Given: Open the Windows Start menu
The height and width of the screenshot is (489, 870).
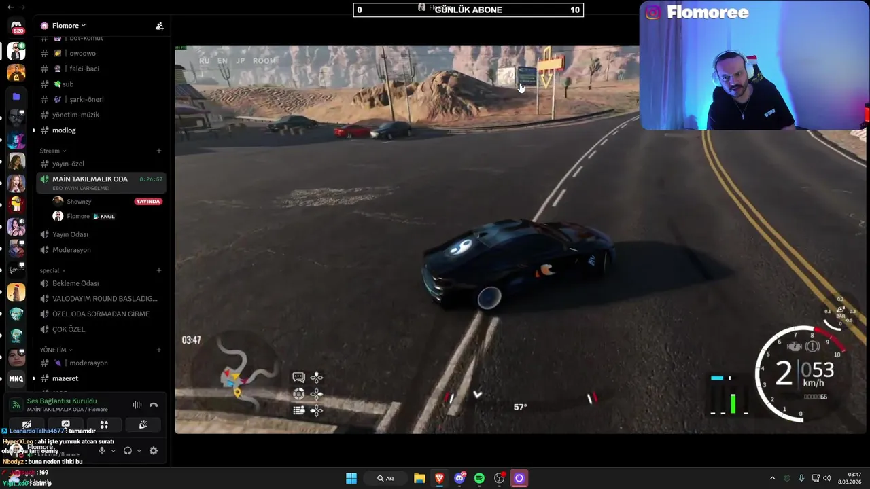Looking at the screenshot, I should tap(351, 478).
